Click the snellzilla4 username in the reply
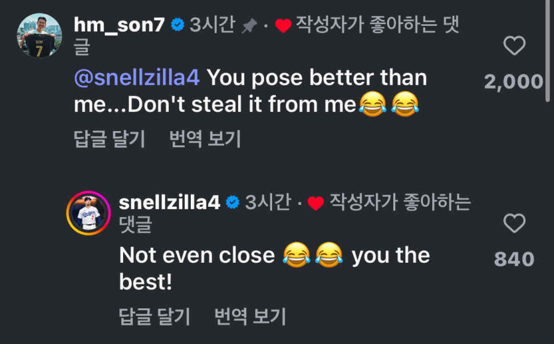The image size is (554, 344). pos(169,202)
